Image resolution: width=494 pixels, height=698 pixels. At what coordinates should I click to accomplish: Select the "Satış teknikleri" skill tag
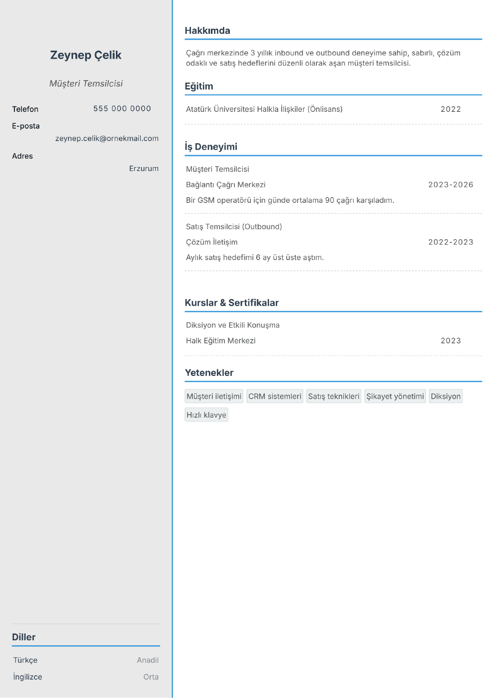(x=334, y=396)
